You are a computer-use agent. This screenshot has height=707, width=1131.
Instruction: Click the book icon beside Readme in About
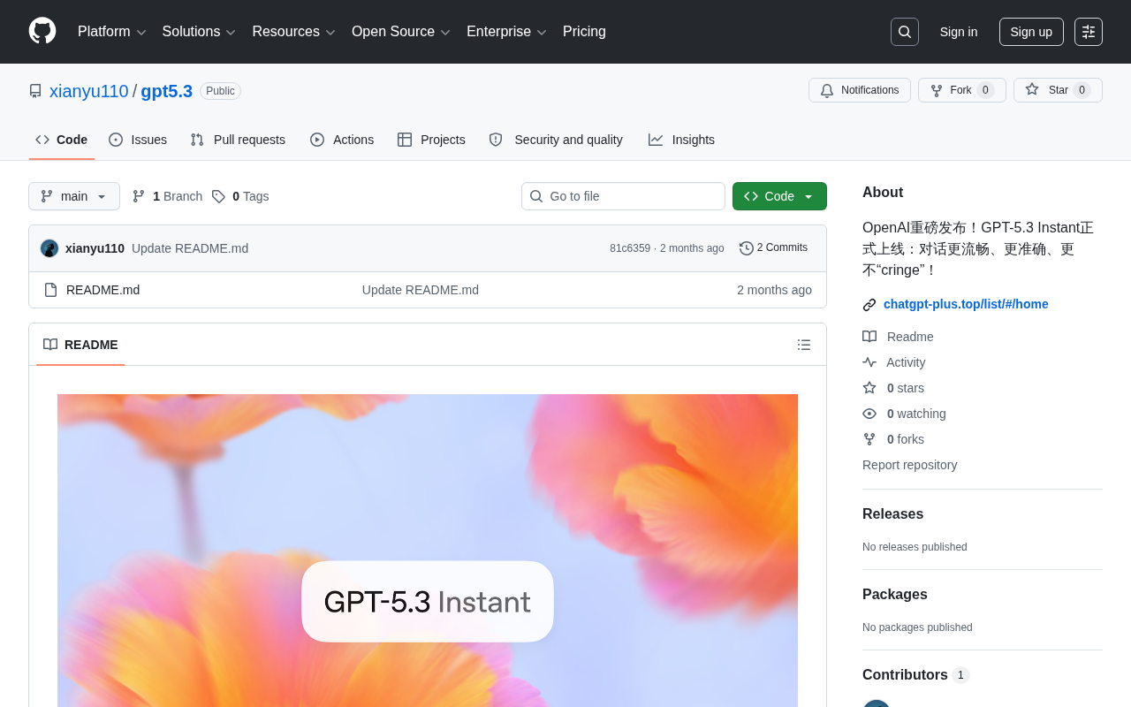(869, 337)
